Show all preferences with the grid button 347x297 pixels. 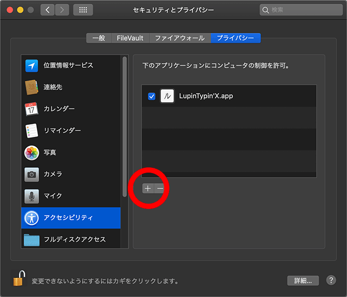(x=83, y=10)
